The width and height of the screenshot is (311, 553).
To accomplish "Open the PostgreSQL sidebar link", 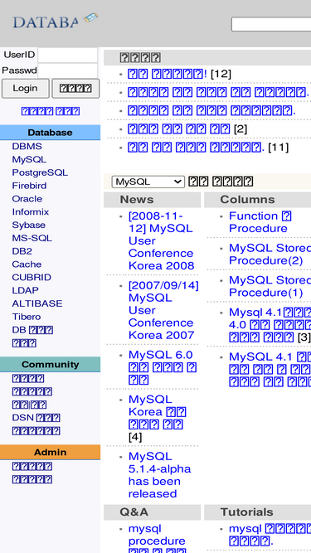I will (x=40, y=172).
